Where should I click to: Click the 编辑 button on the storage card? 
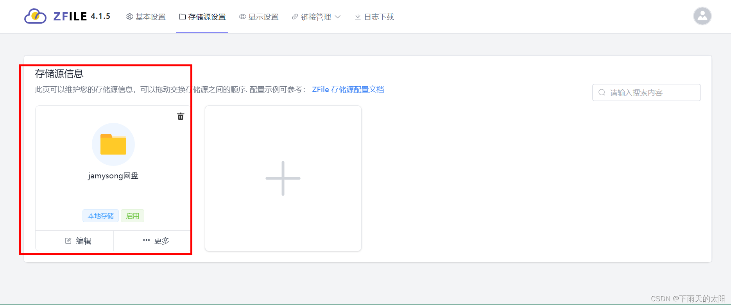point(78,241)
